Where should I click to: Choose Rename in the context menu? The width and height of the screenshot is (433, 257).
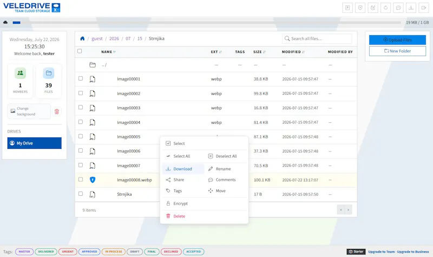[226, 169]
